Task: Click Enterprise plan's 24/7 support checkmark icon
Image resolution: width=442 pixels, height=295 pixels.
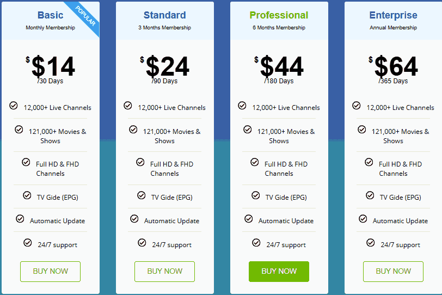Action: pyautogui.click(x=371, y=243)
